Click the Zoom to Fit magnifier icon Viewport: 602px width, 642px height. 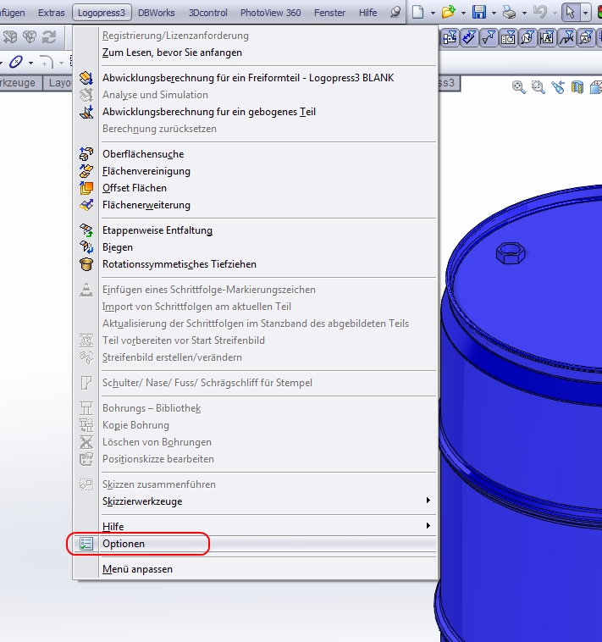tap(518, 87)
